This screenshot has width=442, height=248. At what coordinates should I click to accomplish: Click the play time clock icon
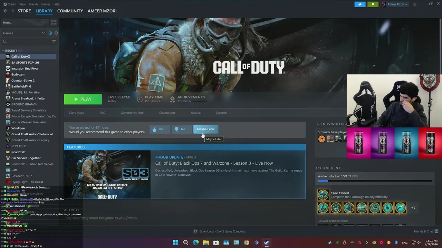click(140, 99)
